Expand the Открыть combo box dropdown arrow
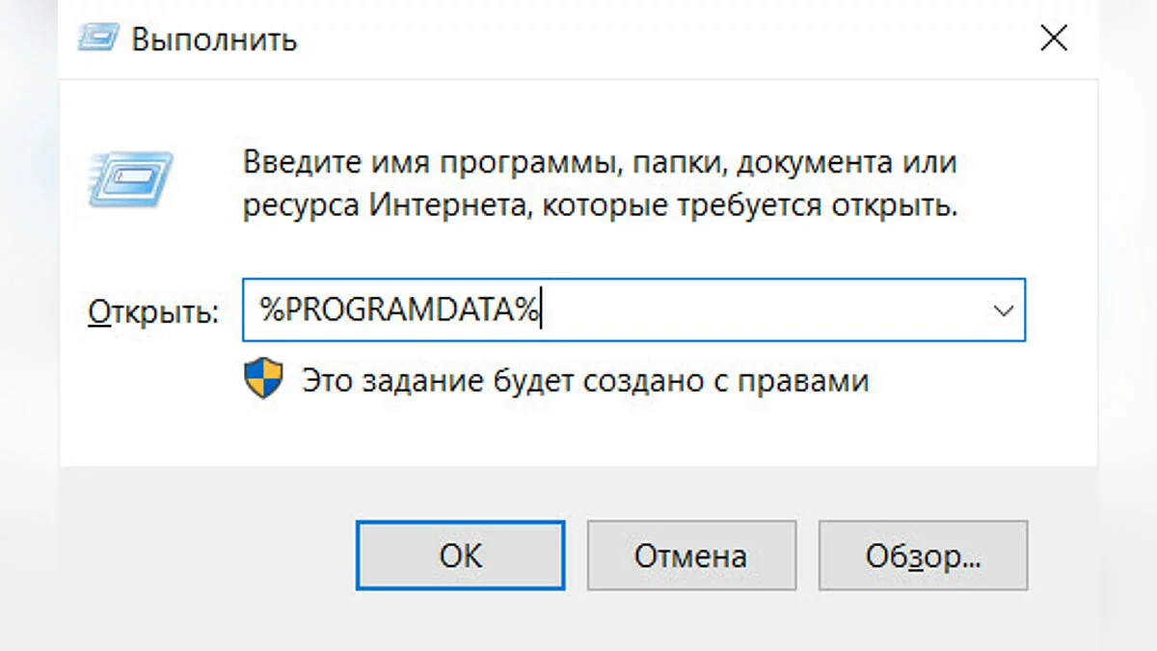The image size is (1157, 651). pos(1003,311)
